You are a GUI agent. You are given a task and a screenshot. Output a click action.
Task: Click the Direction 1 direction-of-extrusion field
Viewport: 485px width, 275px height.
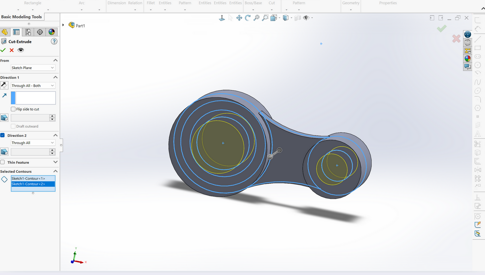(x=33, y=98)
